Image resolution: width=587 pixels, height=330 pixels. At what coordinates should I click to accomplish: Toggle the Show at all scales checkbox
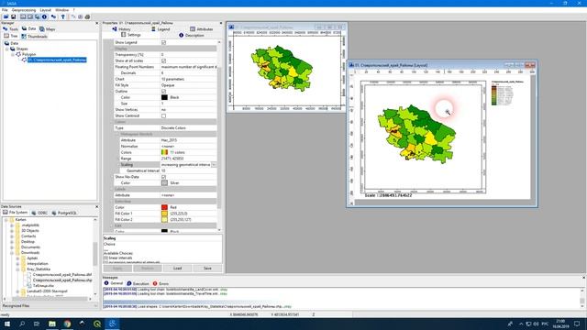pyautogui.click(x=163, y=60)
